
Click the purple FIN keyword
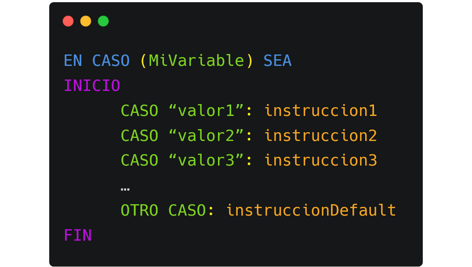78,235
